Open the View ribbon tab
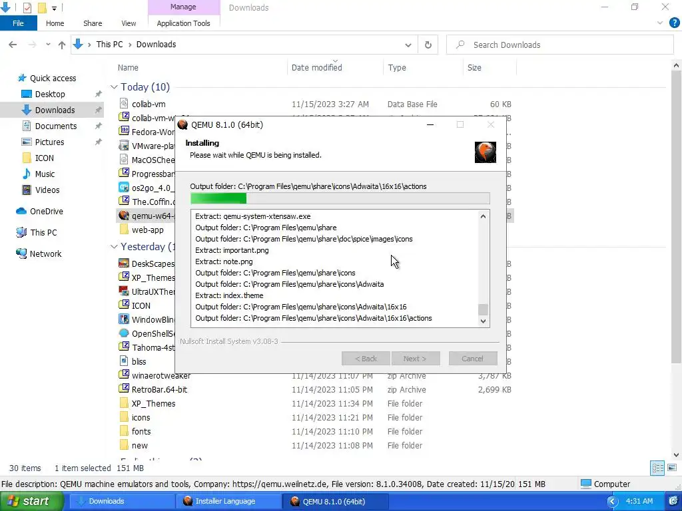This screenshot has height=511, width=682. [129, 23]
